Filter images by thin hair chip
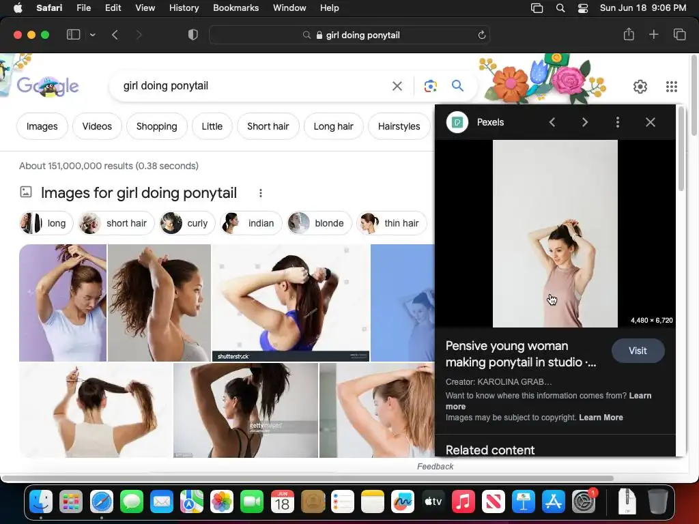This screenshot has width=699, height=524. [x=391, y=223]
